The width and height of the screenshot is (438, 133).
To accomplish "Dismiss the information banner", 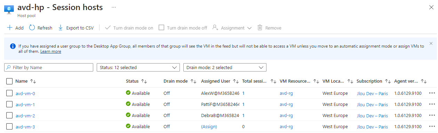I will coord(431,43).
